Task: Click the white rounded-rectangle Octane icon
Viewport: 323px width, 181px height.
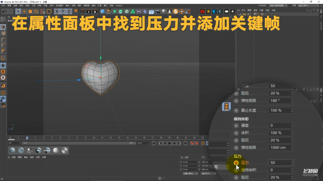Action: point(227,12)
